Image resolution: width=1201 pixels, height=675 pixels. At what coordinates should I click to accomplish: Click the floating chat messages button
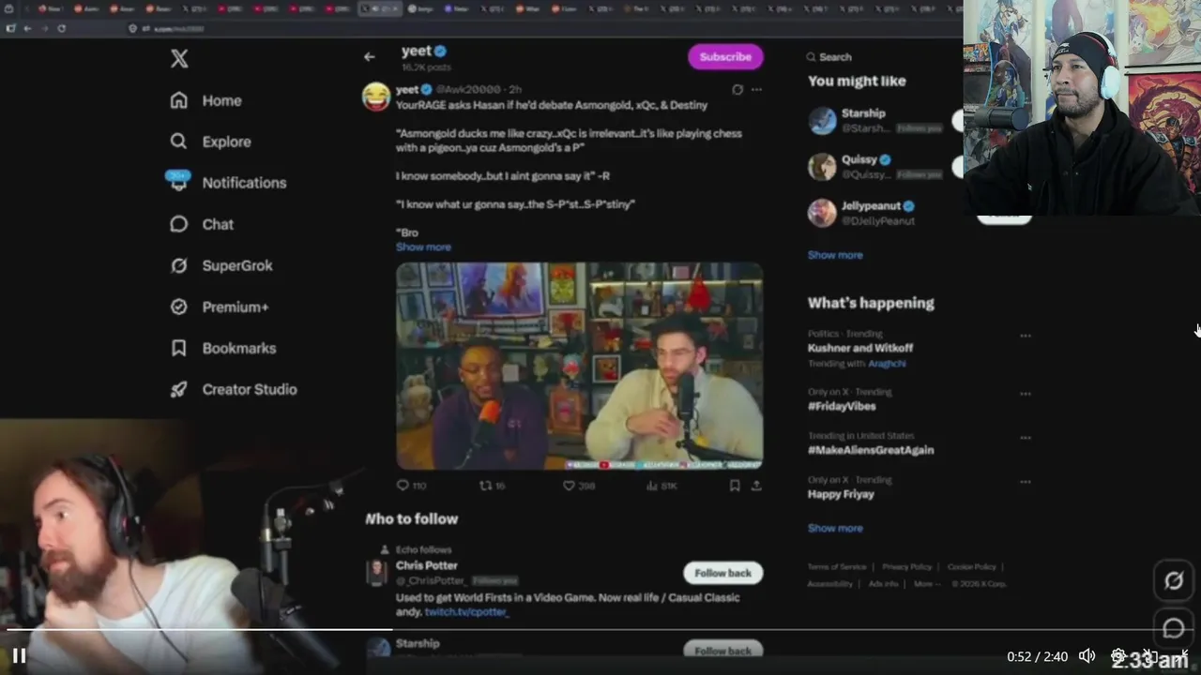(1174, 629)
